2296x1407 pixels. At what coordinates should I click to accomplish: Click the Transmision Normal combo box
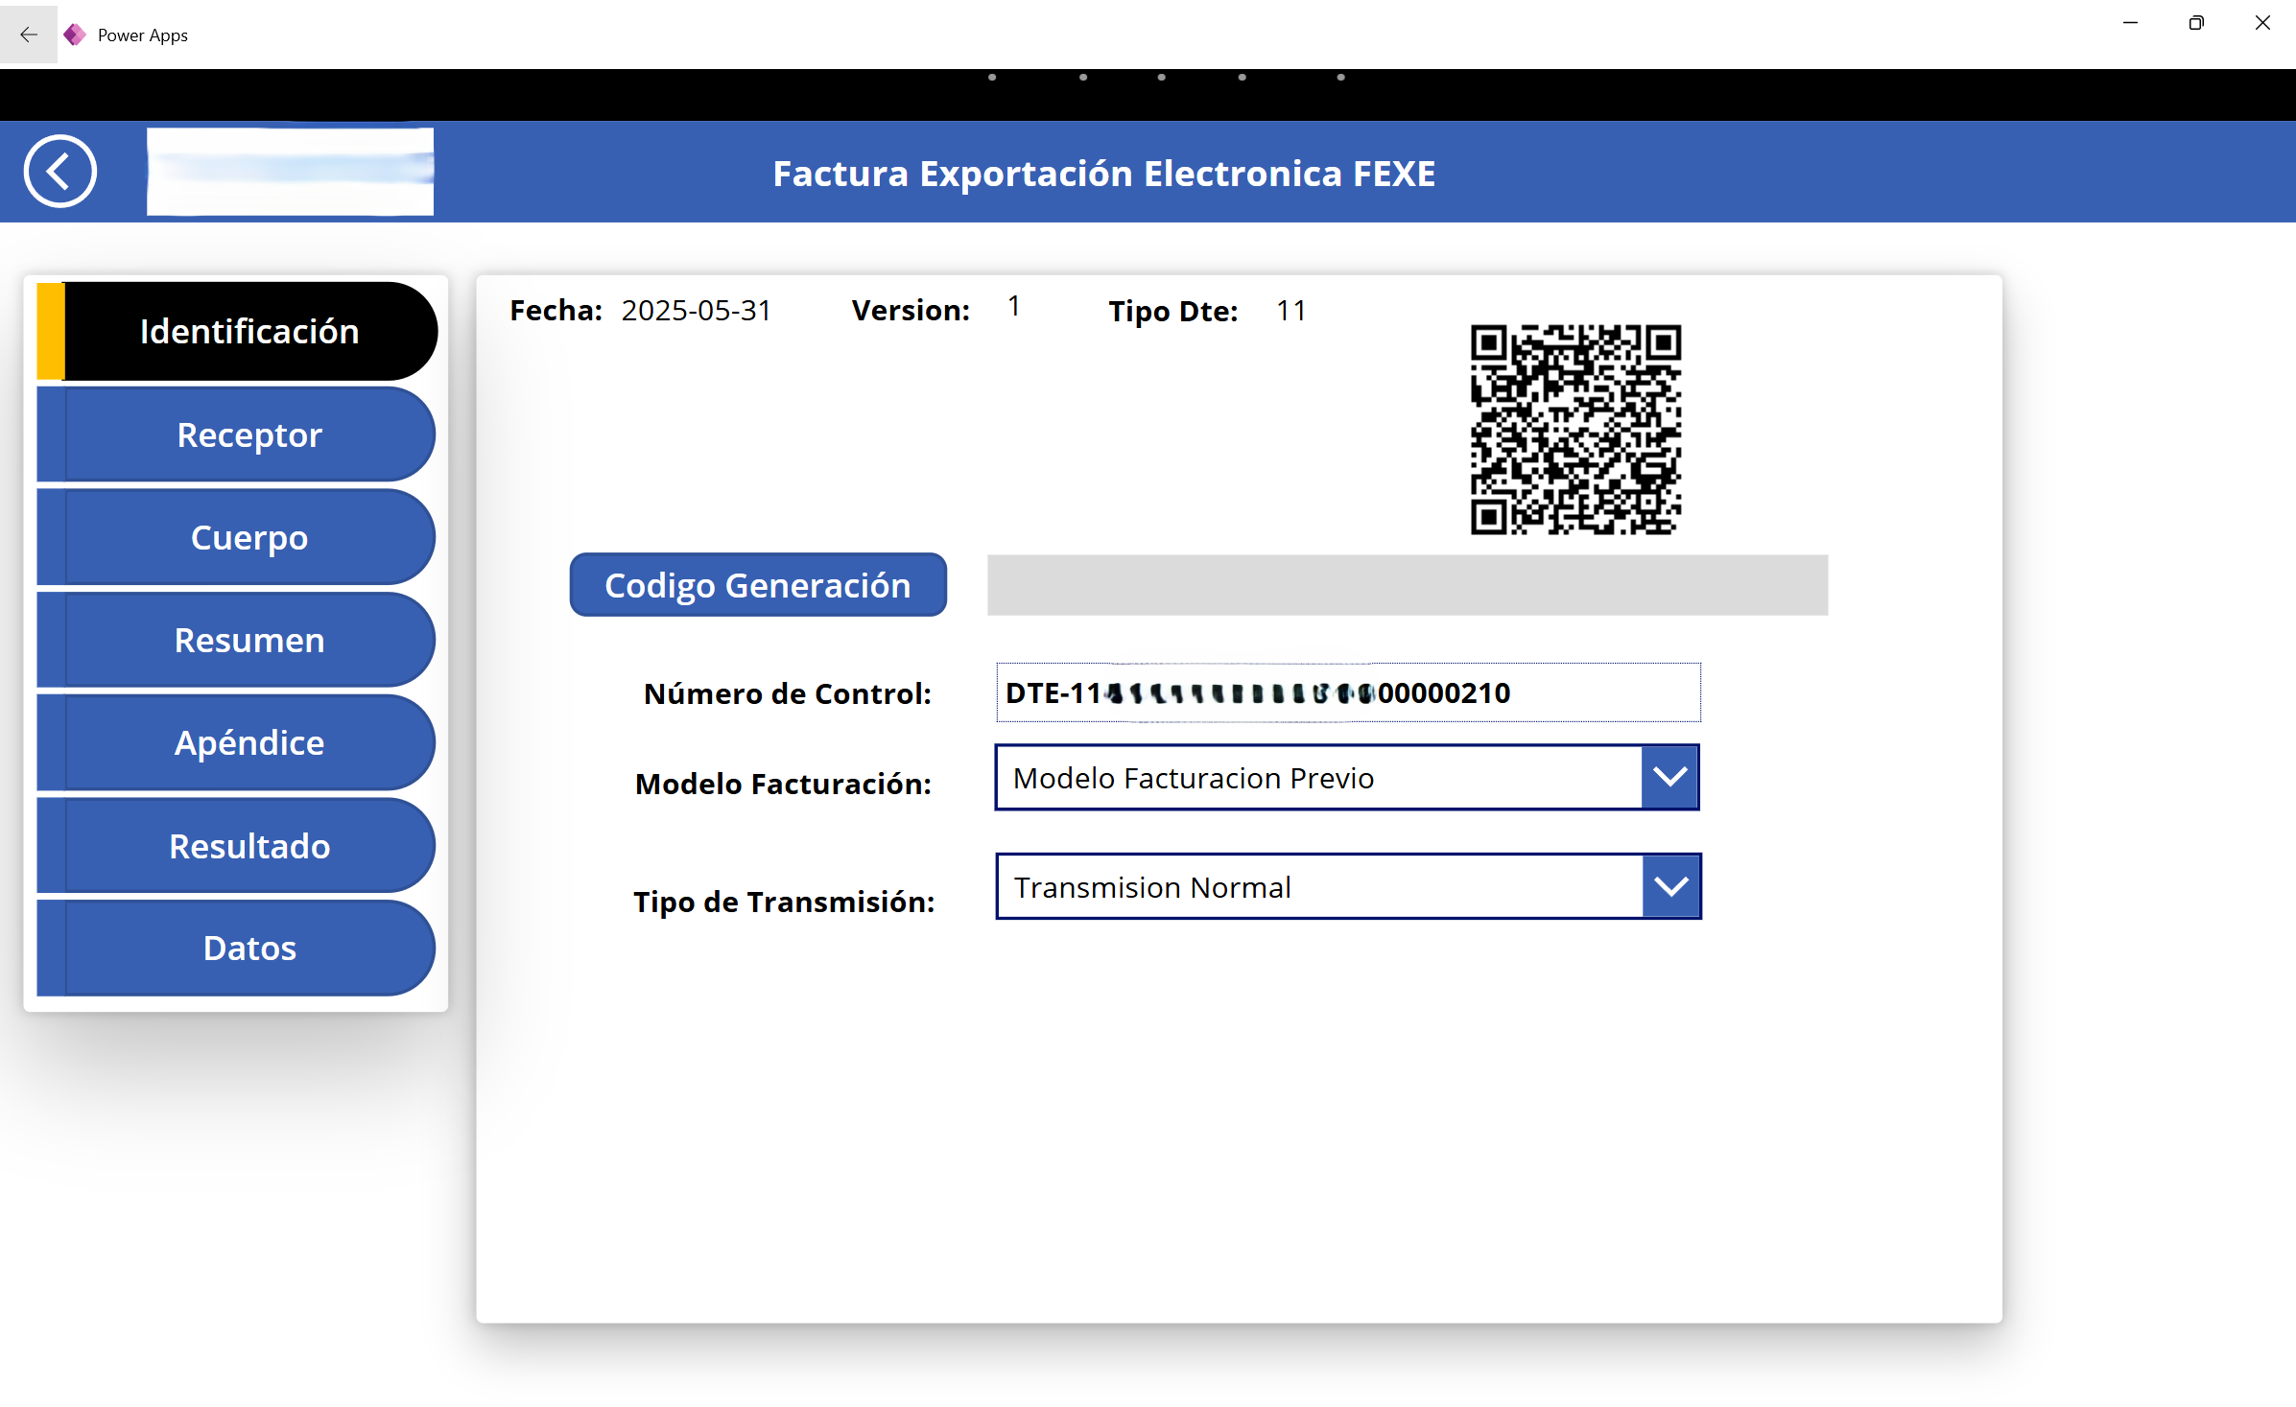coord(1318,887)
